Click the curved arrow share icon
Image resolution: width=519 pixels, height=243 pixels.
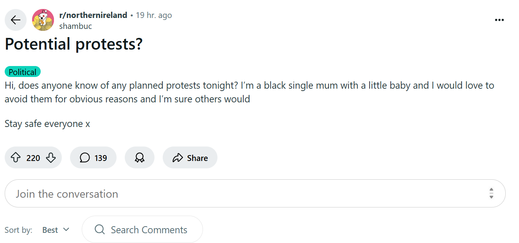pos(178,158)
